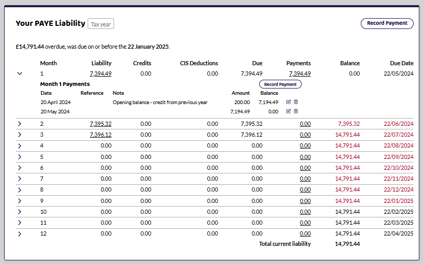Open the Tax year selector field
The width and height of the screenshot is (424, 264).
point(101,24)
